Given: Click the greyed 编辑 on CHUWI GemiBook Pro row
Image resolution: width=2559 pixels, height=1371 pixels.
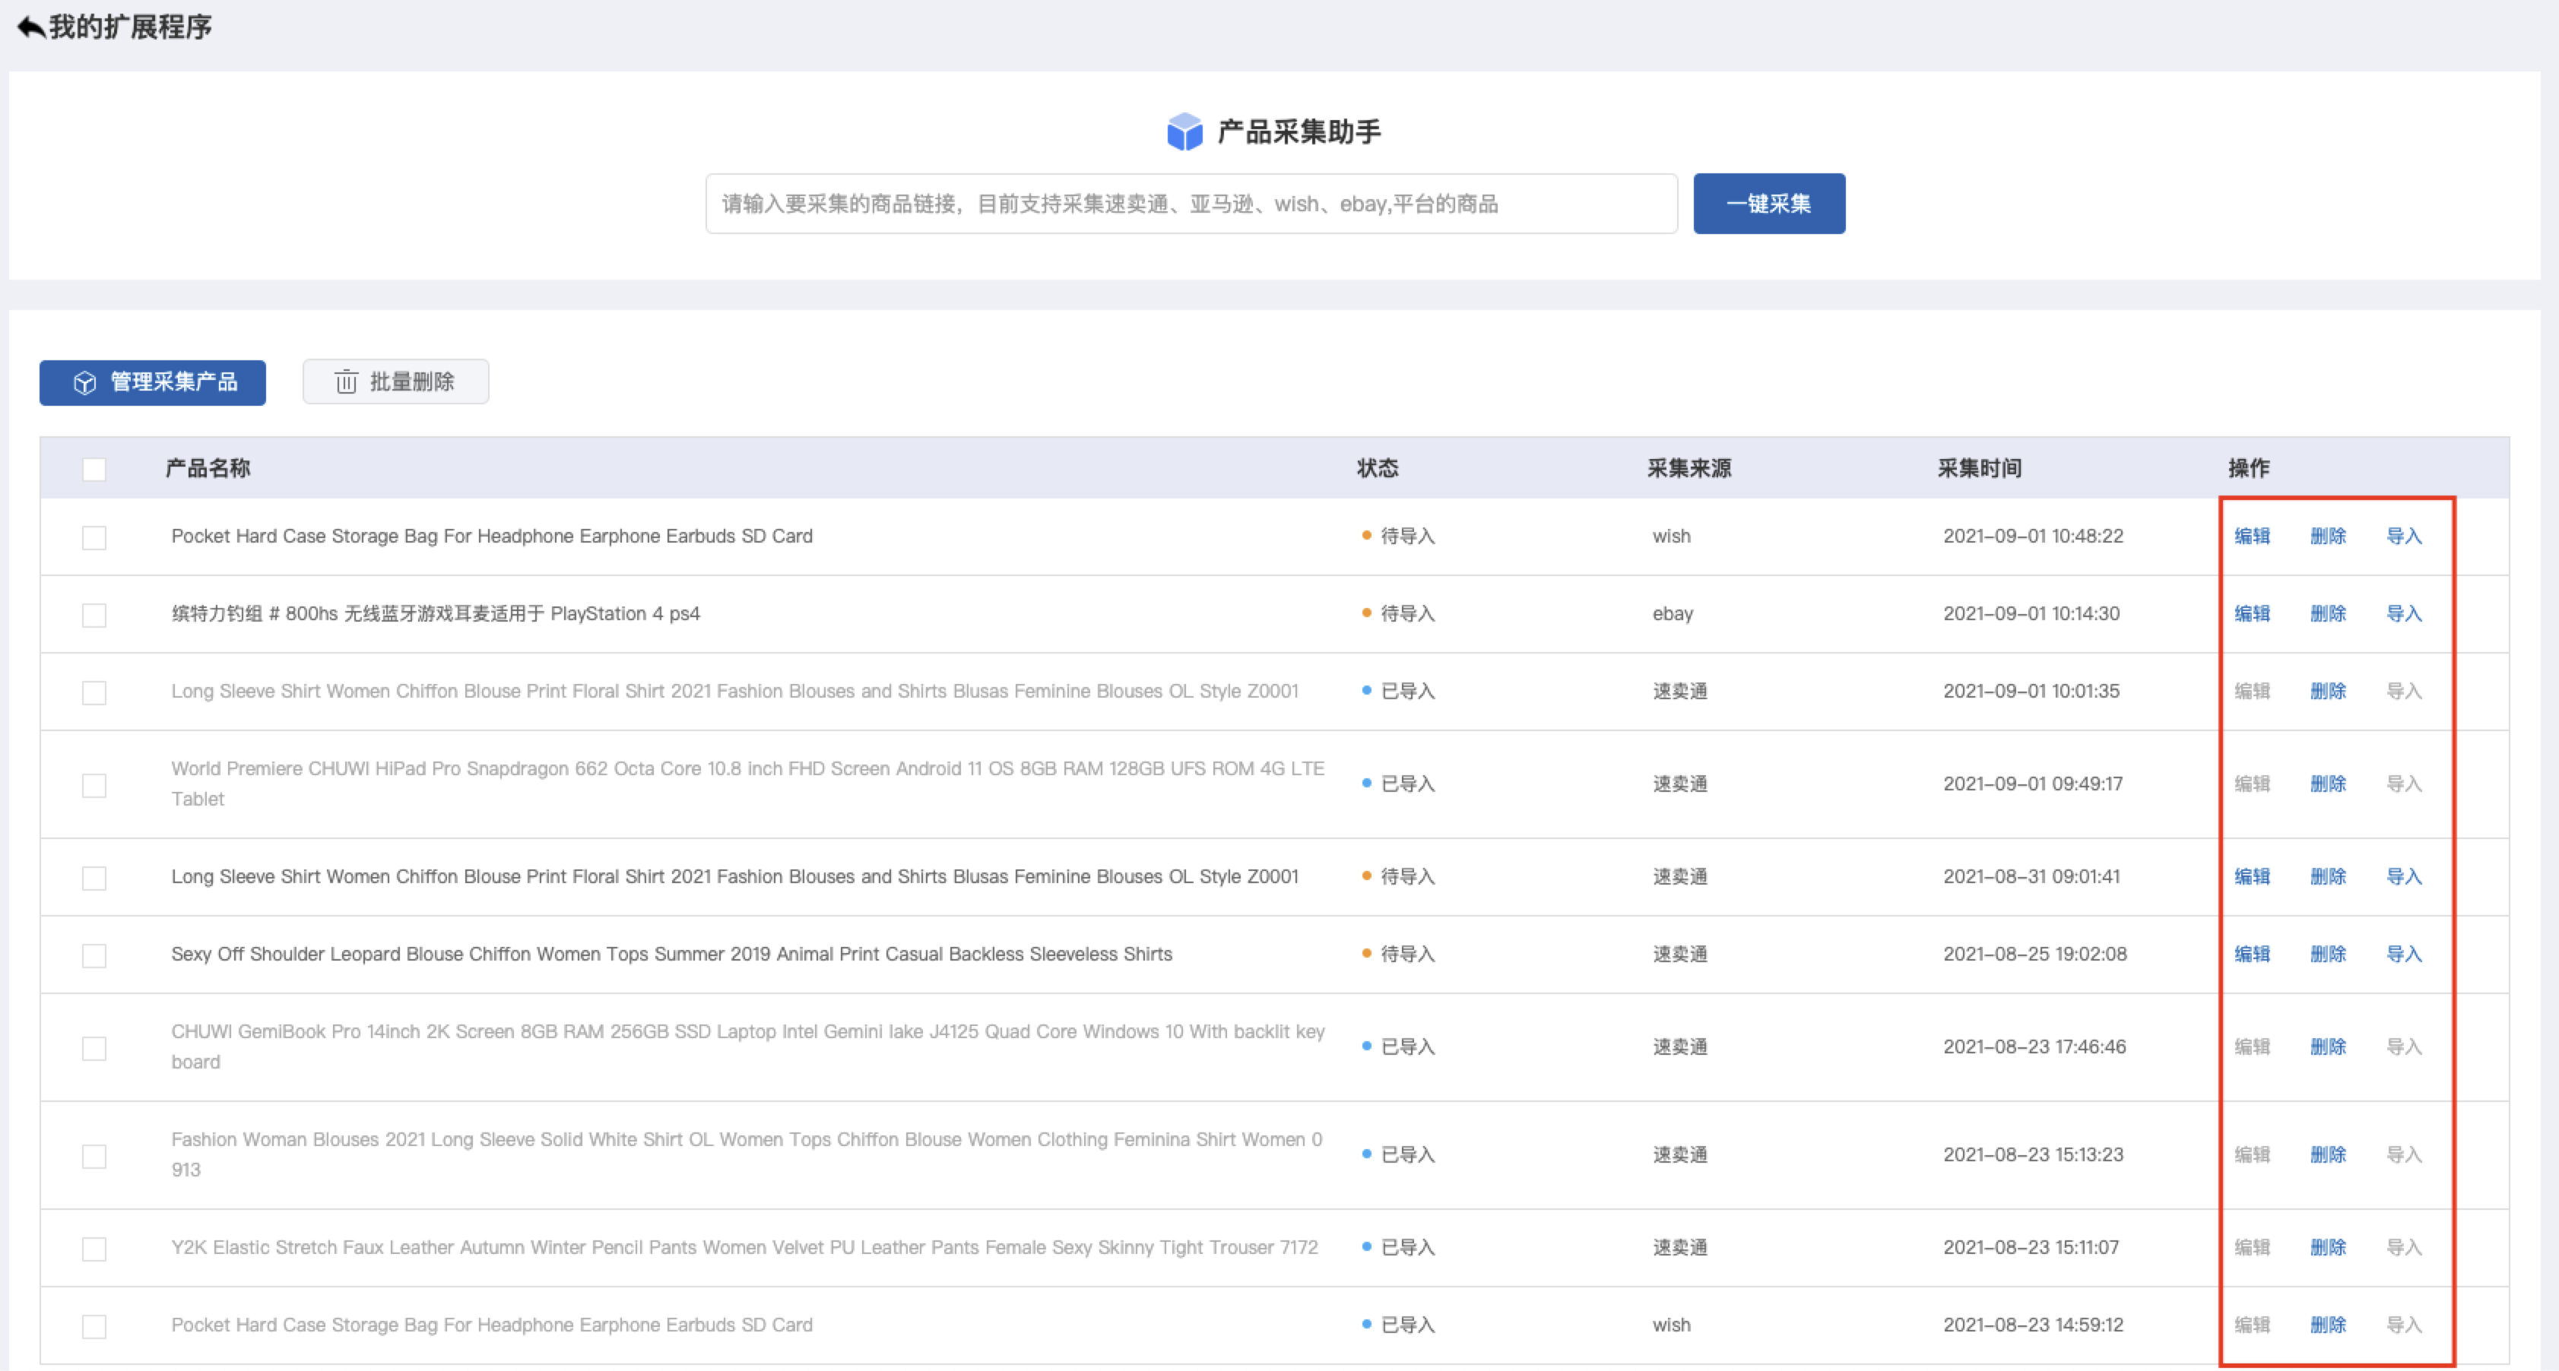Looking at the screenshot, I should click(2252, 1046).
